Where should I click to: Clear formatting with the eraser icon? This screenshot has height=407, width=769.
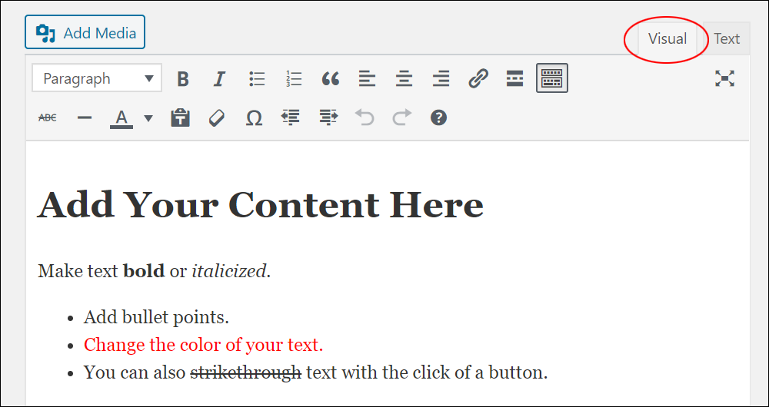click(217, 117)
